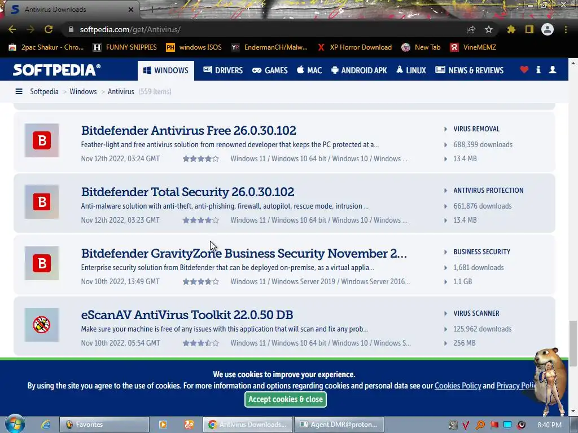578x433 pixels.
Task: Click the orange taskbar icon beside the media player
Action: 189,425
